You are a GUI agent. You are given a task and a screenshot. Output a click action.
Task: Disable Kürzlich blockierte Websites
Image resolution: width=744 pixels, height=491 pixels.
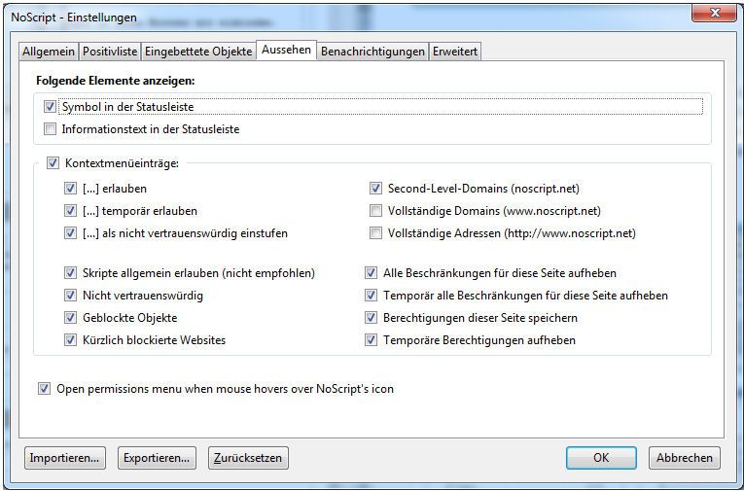[x=70, y=339]
